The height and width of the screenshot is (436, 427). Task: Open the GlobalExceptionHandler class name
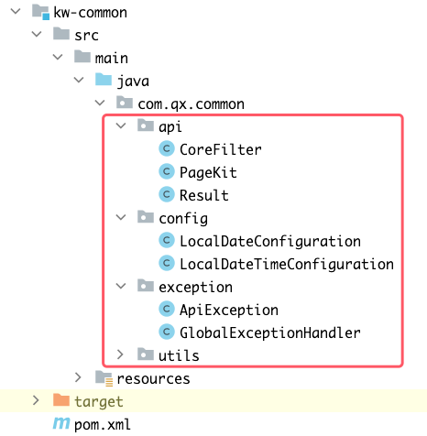270,332
